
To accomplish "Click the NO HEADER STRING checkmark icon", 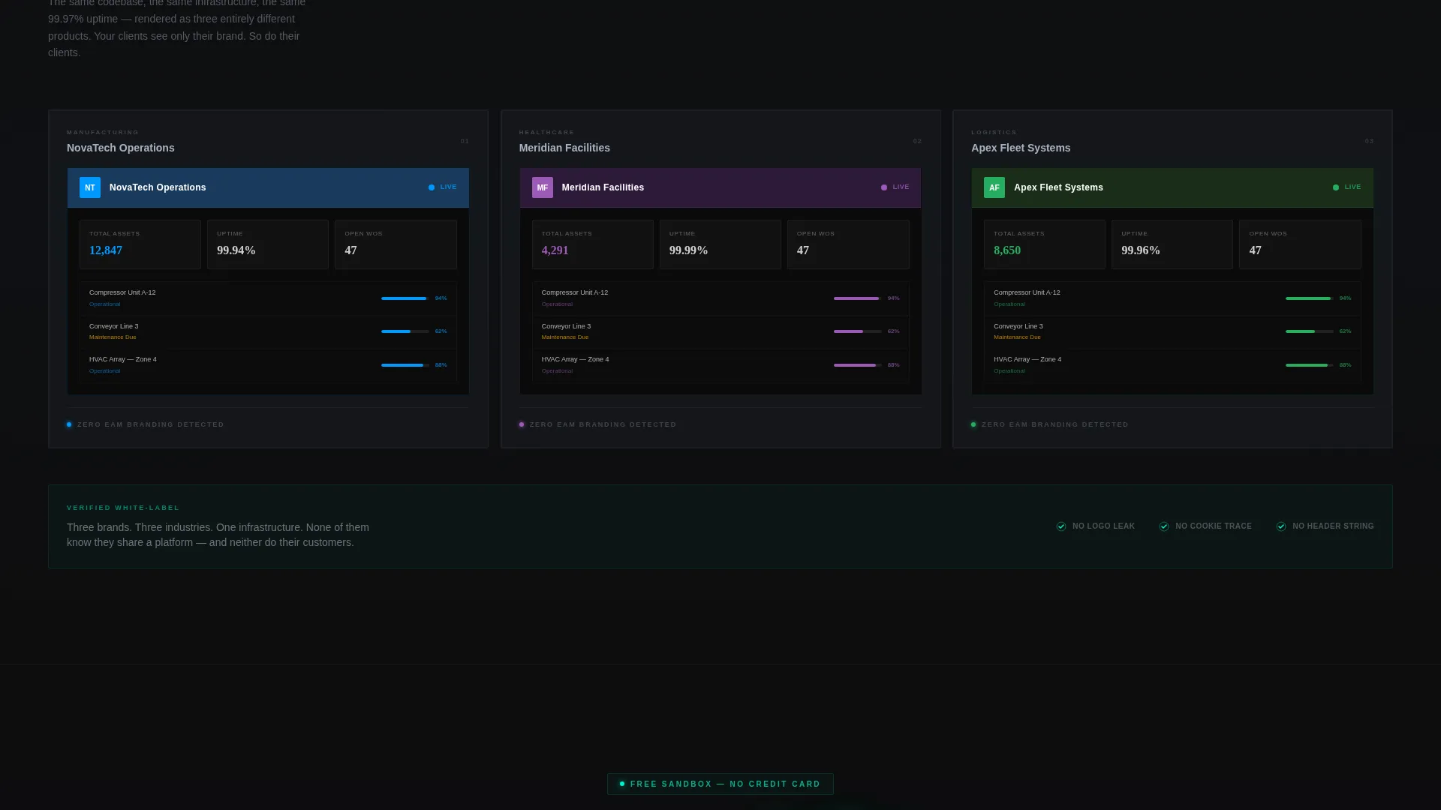I will (x=1281, y=526).
